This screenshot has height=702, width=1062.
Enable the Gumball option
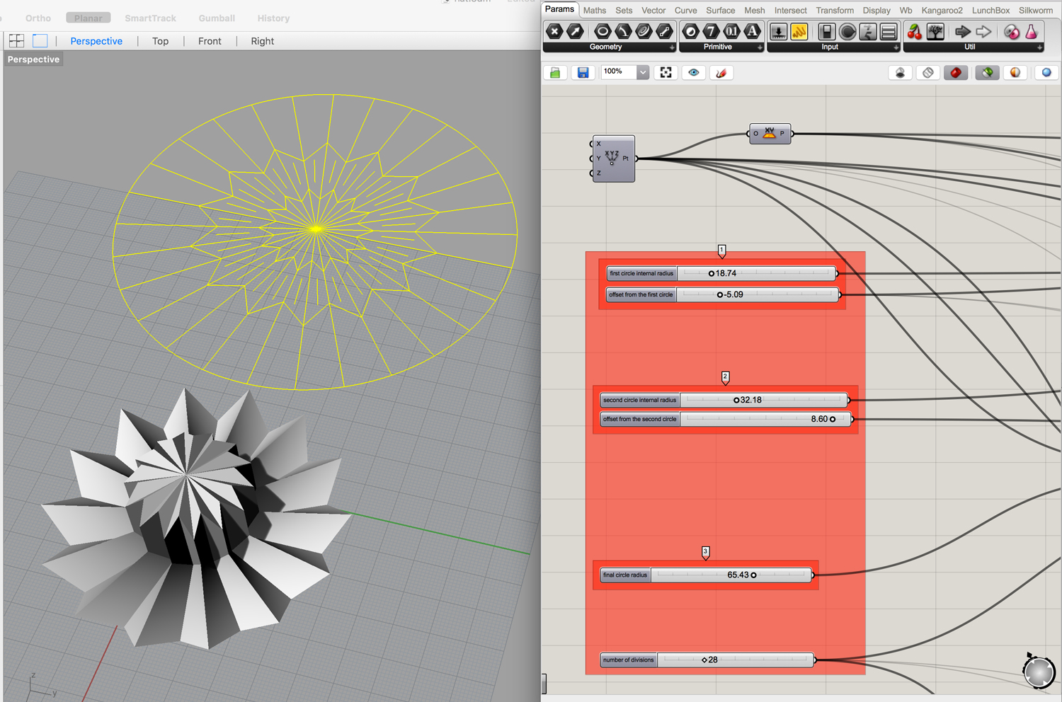pyautogui.click(x=217, y=18)
